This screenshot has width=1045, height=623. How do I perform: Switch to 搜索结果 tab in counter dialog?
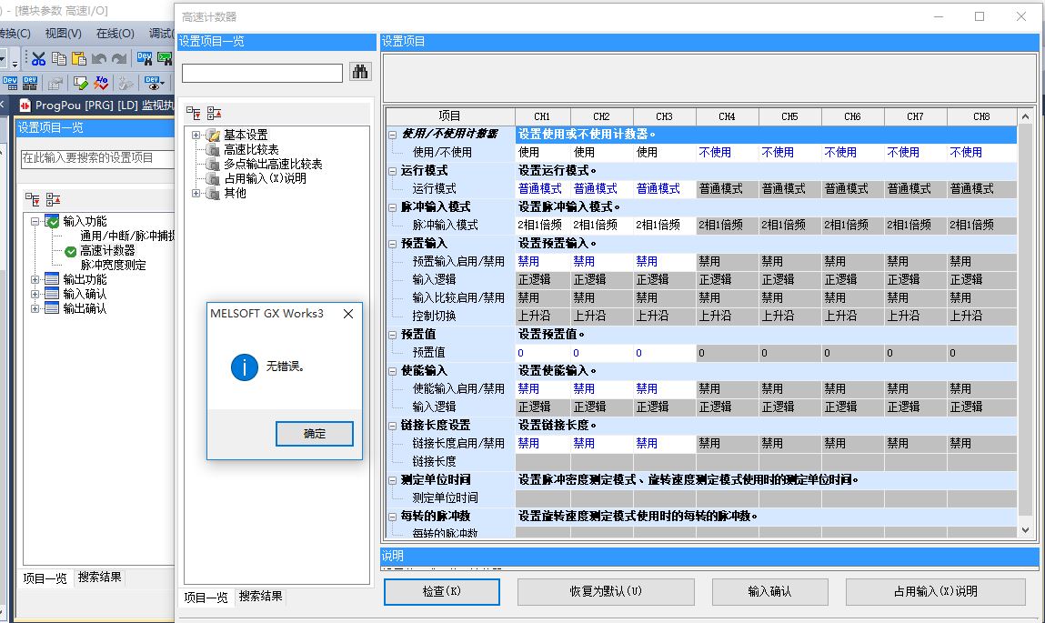pos(261,597)
